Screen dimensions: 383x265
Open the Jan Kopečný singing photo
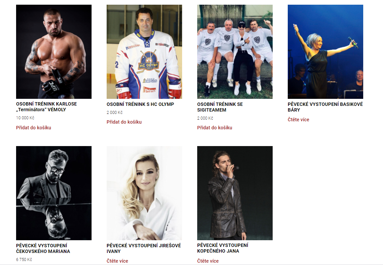click(235, 193)
